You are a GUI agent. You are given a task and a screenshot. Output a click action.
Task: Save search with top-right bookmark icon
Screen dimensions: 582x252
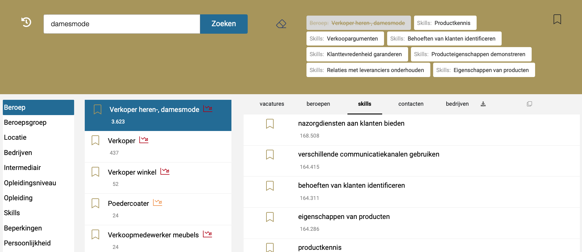(557, 19)
